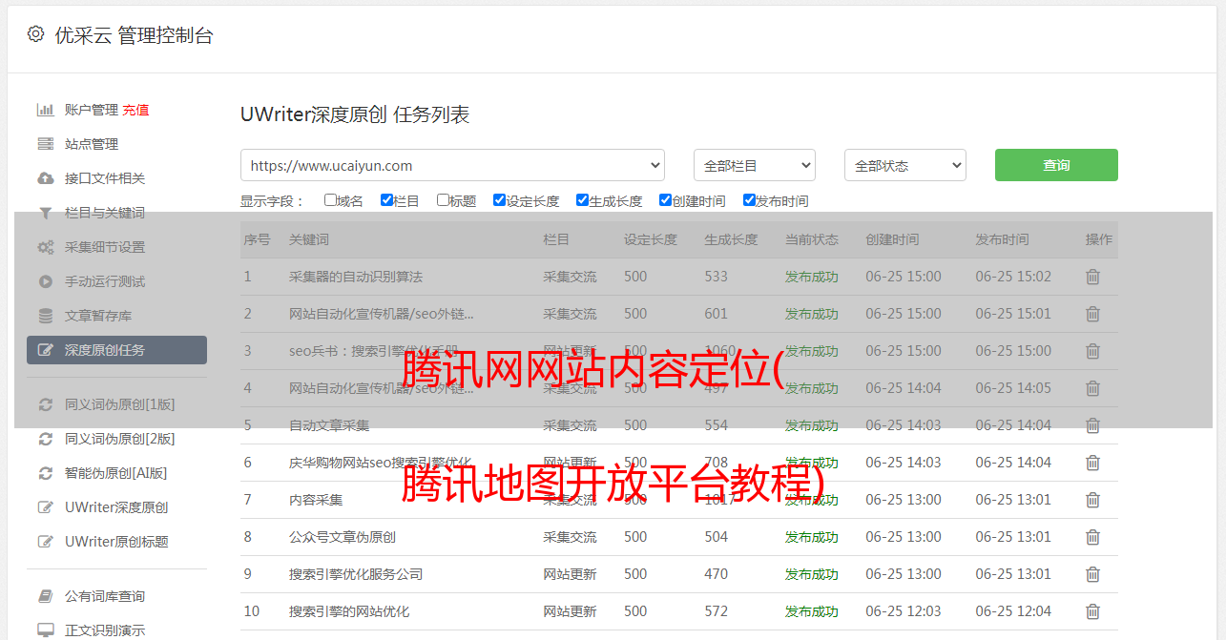Open the https://www.ucaiyun.com site dropdown
The height and width of the screenshot is (640, 1226).
(x=452, y=165)
